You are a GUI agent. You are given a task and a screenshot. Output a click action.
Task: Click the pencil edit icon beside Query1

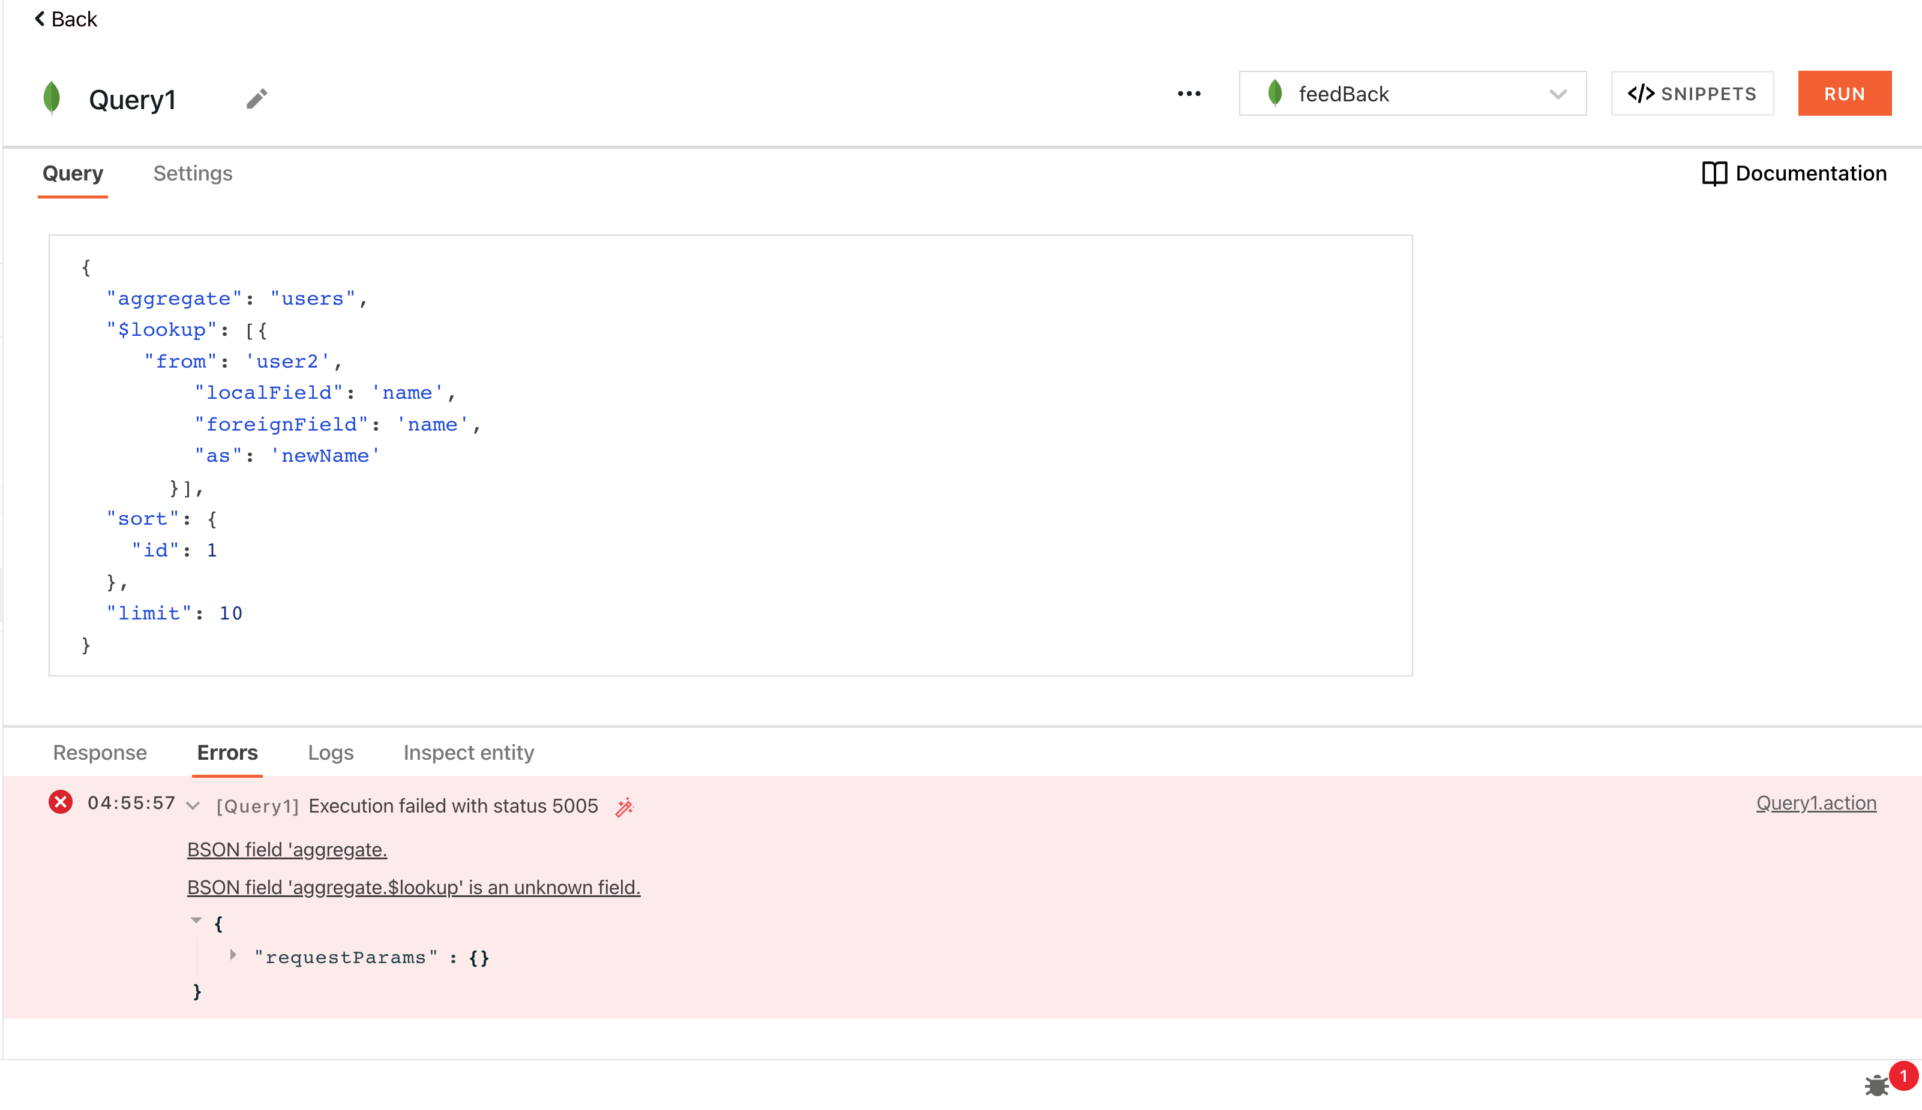(x=257, y=98)
